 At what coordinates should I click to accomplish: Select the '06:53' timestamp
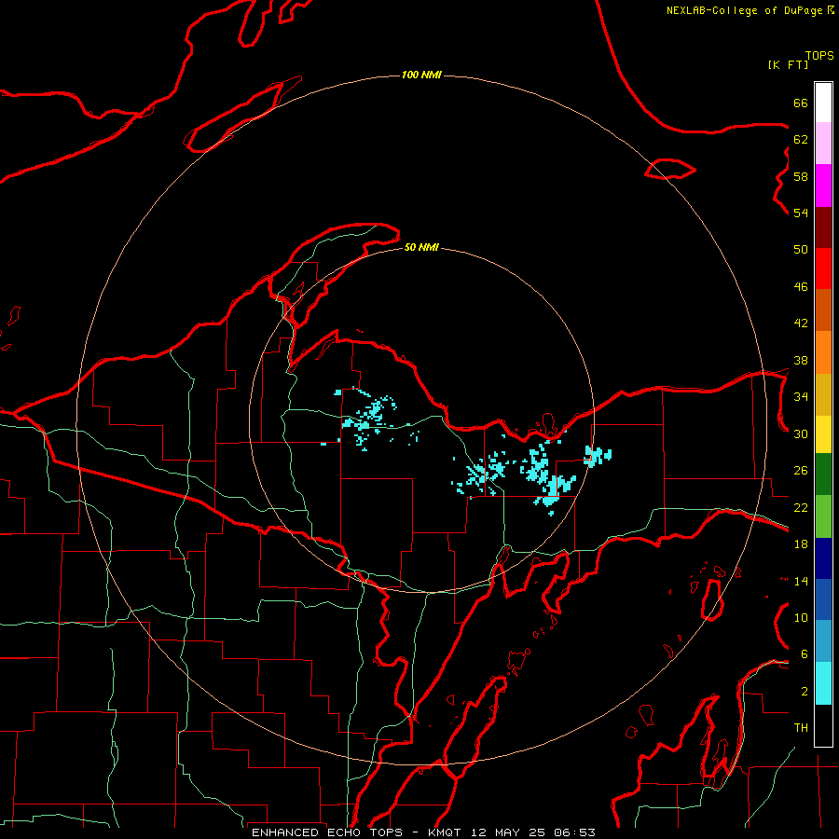574,832
